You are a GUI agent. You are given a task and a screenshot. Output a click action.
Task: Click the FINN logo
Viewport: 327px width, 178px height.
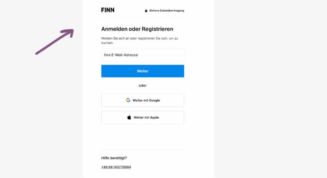pyautogui.click(x=108, y=10)
